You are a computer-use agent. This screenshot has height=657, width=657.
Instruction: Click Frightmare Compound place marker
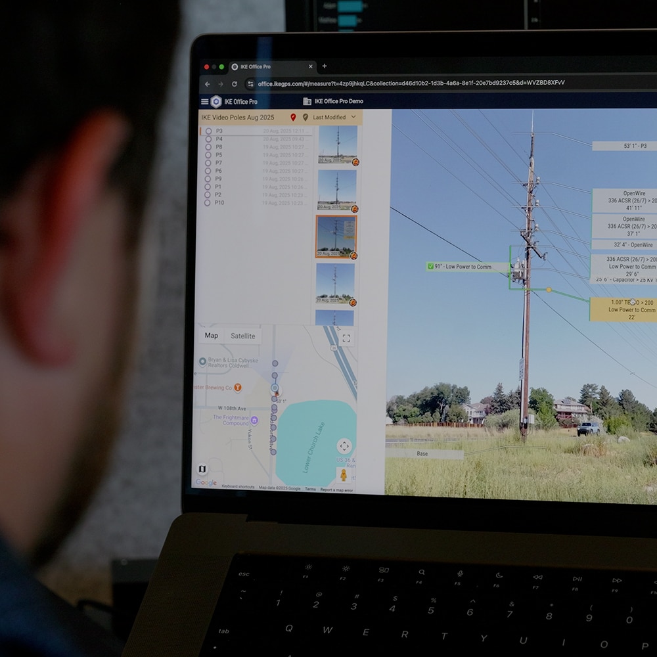(x=254, y=420)
